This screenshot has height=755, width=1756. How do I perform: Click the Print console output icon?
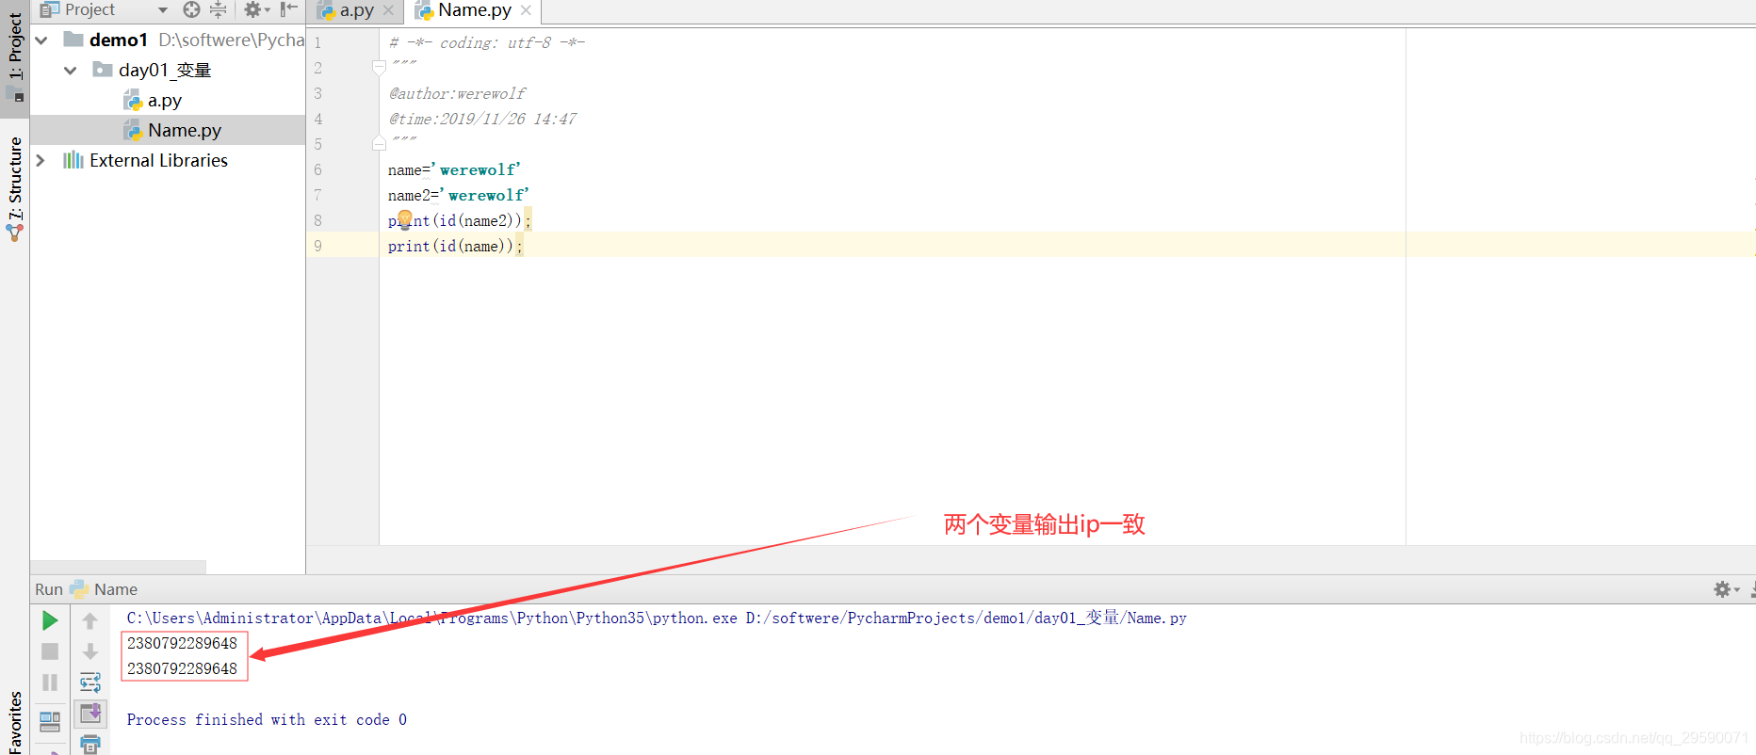90,744
